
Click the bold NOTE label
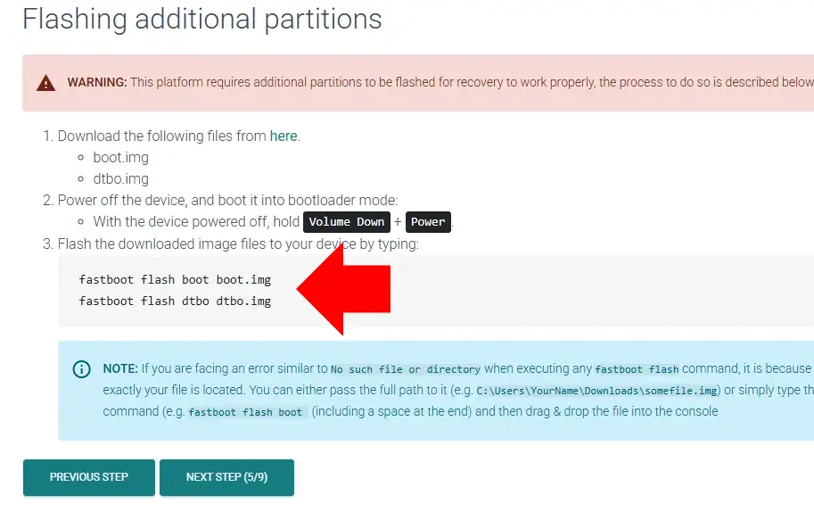tap(120, 368)
